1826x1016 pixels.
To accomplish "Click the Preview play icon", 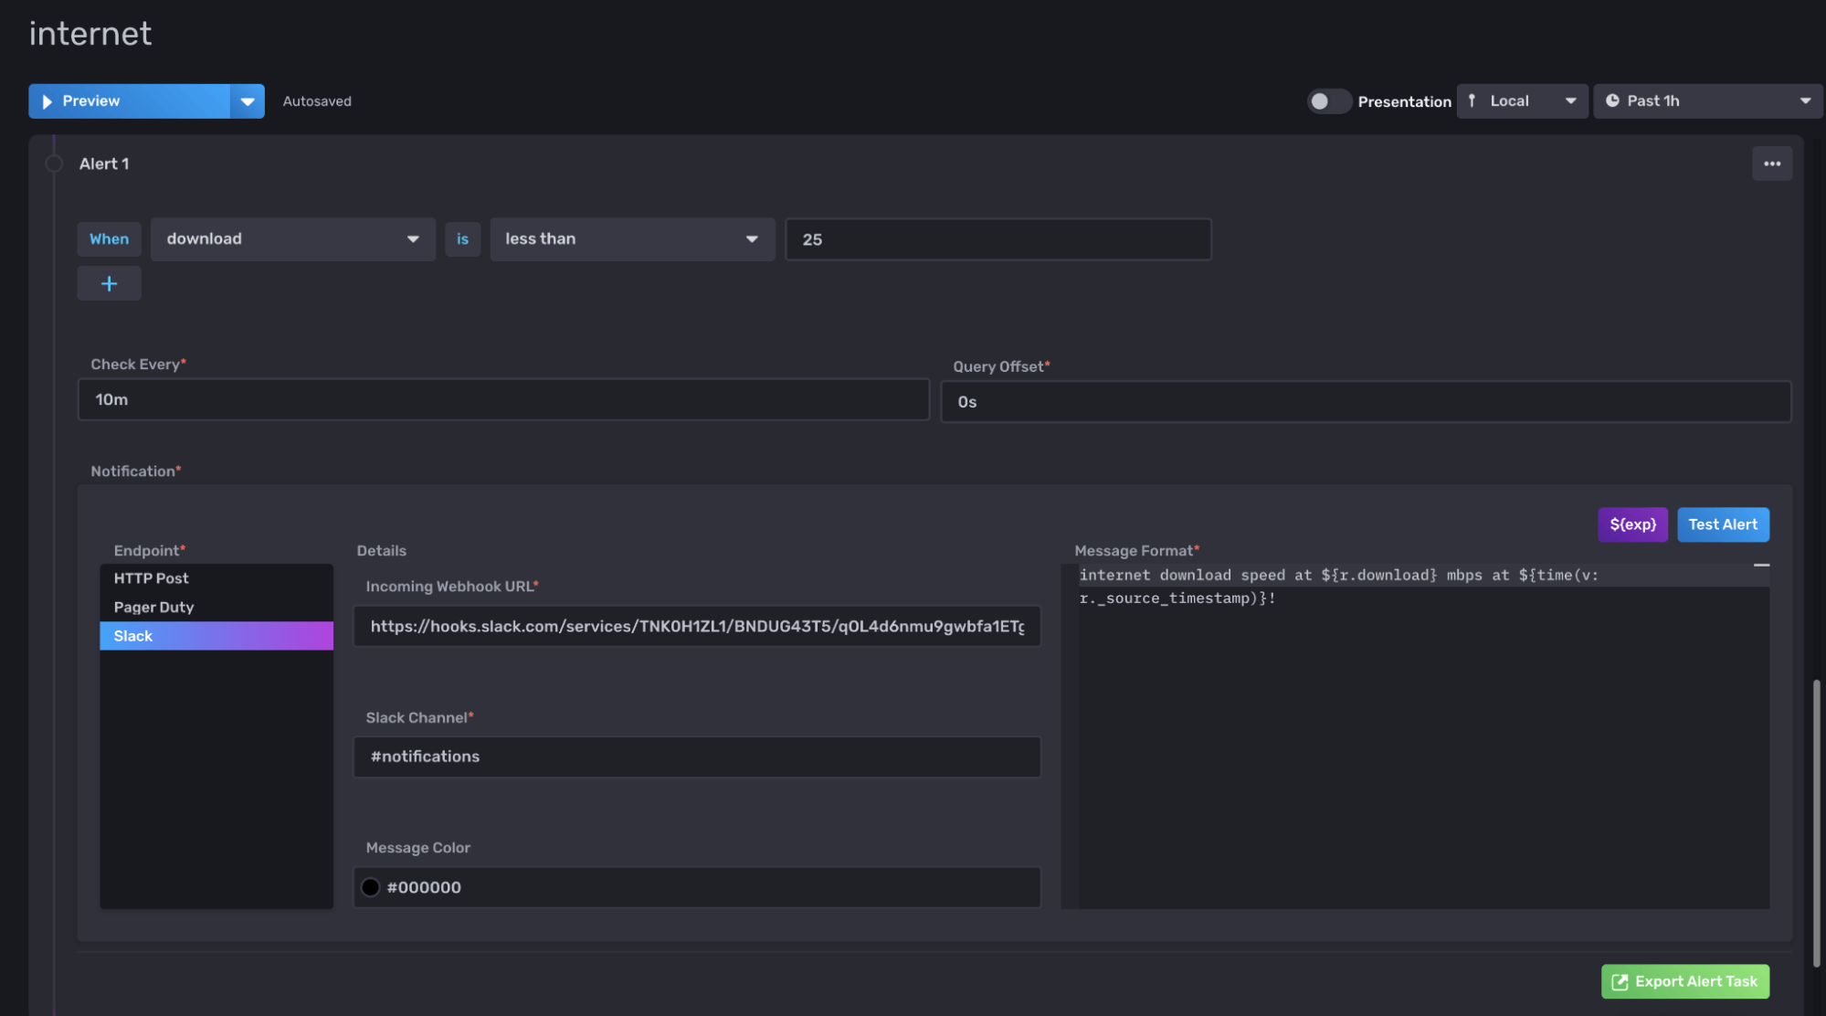I will tap(47, 101).
